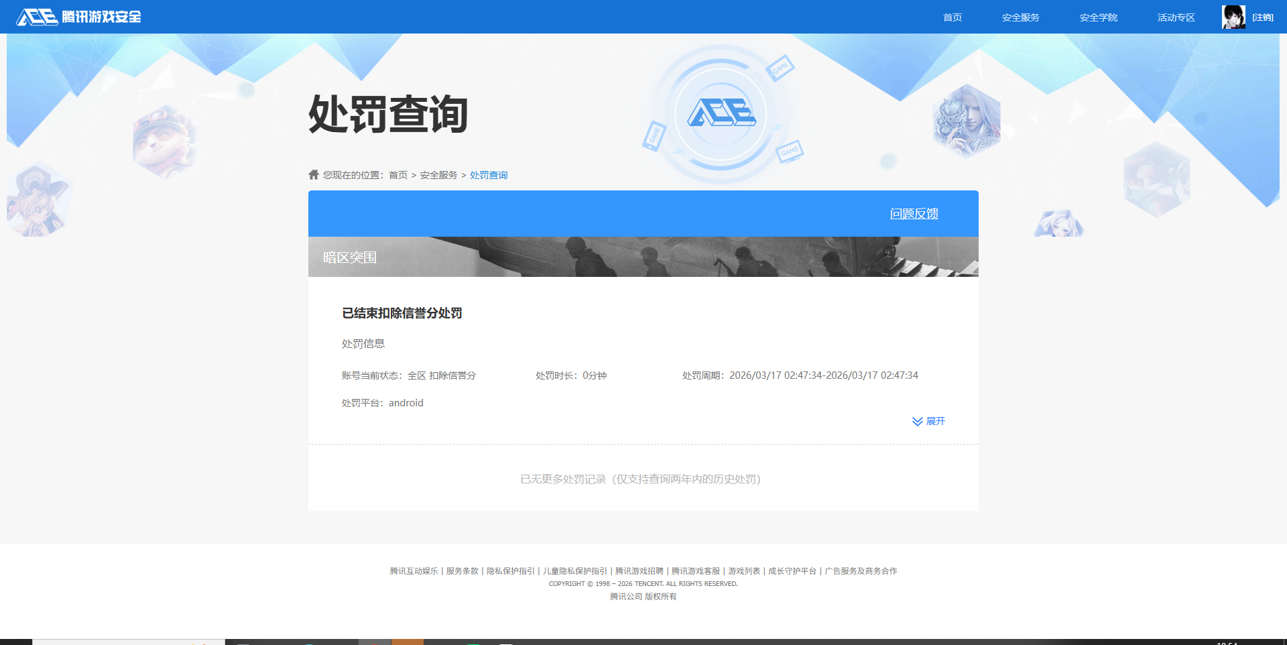Viewport: 1287px width, 645px height.
Task: Click the central ACE emblem graphic
Action: 721,113
